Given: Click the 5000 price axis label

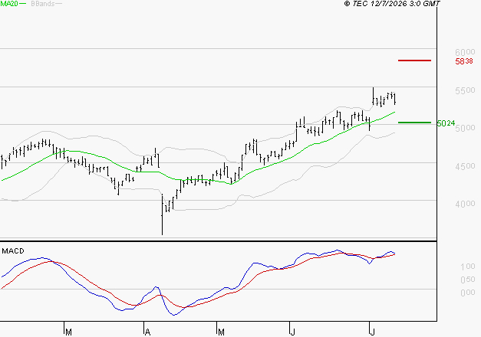Looking at the screenshot, I should 466,128.
